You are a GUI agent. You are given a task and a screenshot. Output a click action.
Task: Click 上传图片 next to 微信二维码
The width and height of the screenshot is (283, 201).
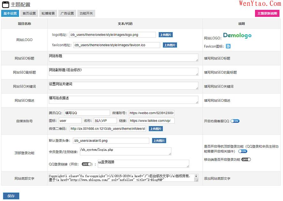point(156,129)
